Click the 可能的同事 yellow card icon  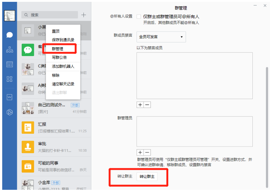pos(28,166)
